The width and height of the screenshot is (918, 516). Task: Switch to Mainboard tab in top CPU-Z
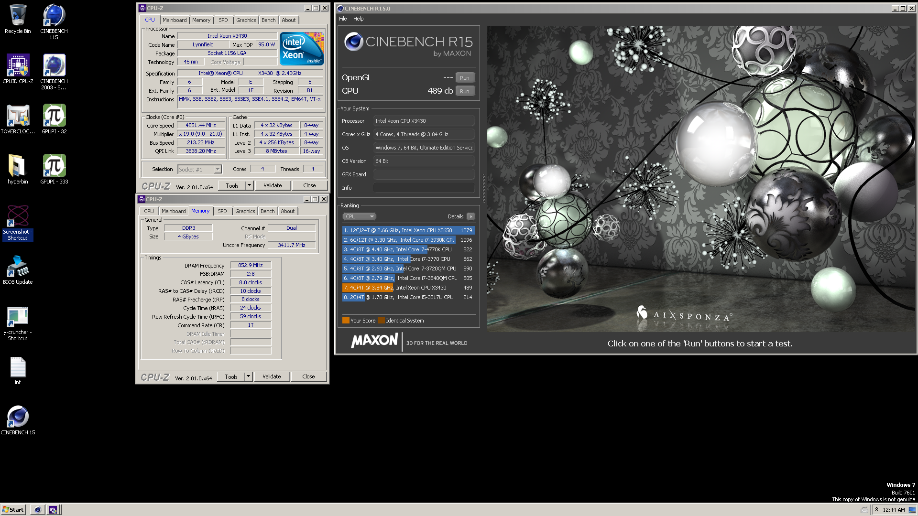[x=175, y=20]
